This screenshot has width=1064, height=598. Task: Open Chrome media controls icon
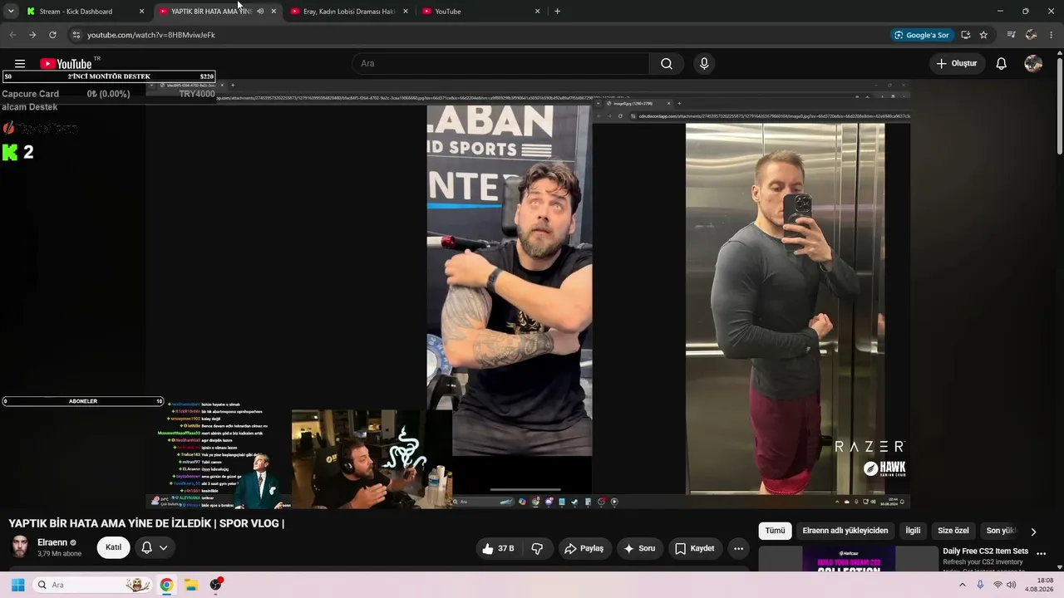[x=1011, y=35]
